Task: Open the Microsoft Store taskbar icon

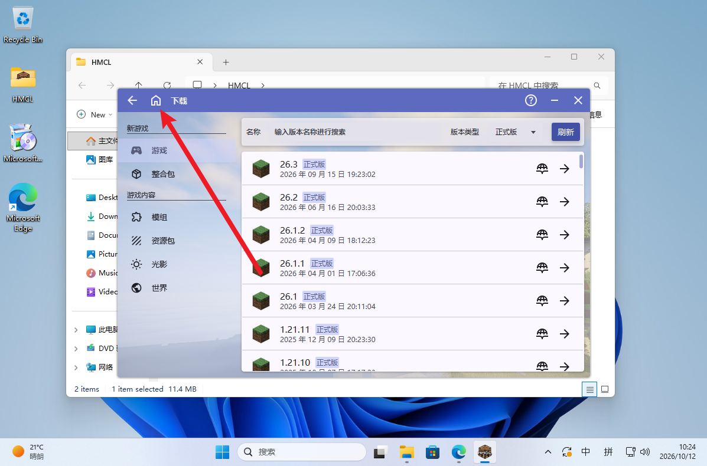Action: tap(432, 452)
